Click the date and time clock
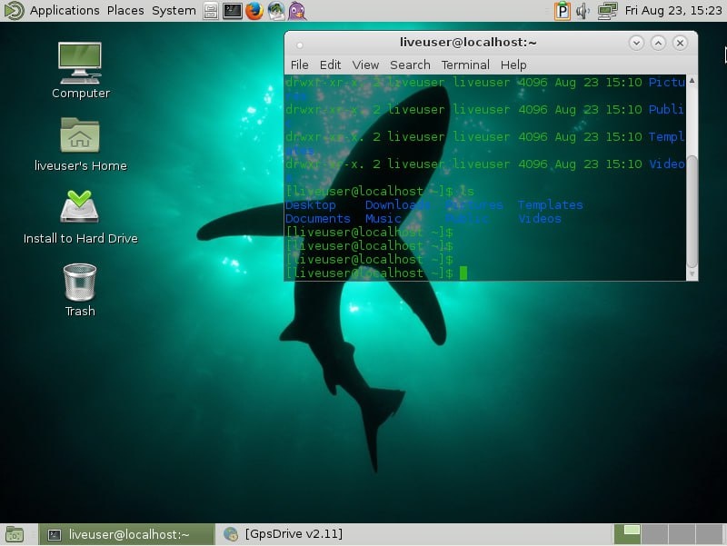 pyautogui.click(x=673, y=11)
